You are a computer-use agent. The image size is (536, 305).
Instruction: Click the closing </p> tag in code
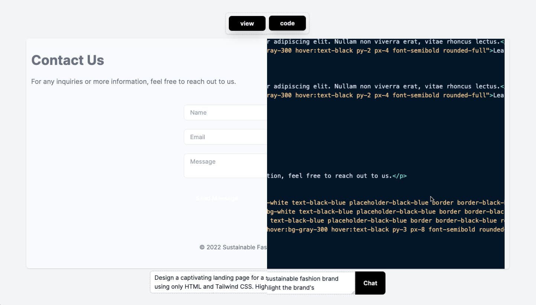(399, 176)
